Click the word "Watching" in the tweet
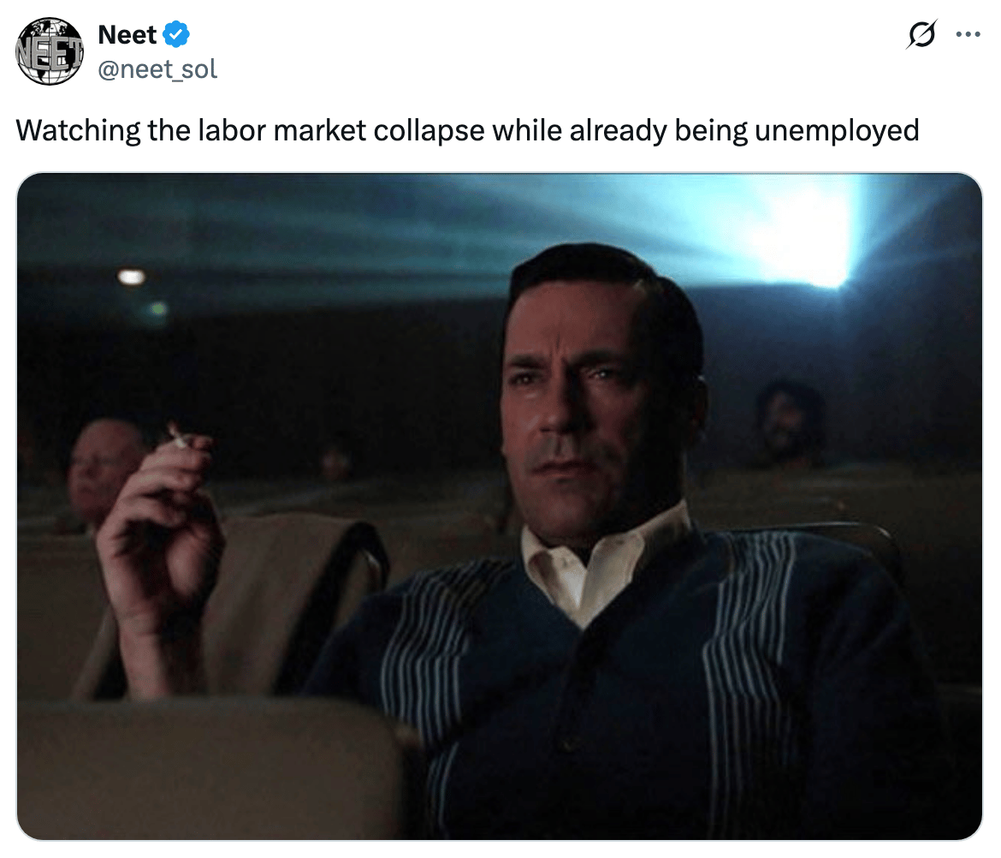The height and width of the screenshot is (858, 1001). pos(78,130)
